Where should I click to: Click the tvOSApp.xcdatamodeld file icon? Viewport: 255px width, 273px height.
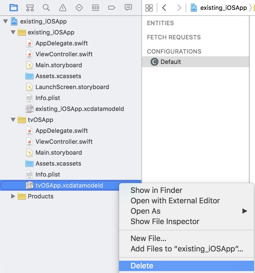pos(29,185)
